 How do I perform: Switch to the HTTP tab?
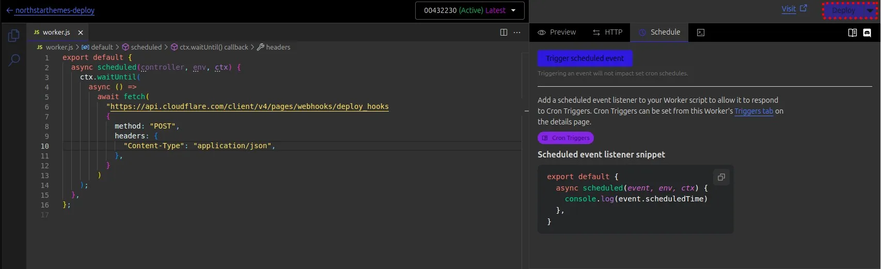coord(607,32)
